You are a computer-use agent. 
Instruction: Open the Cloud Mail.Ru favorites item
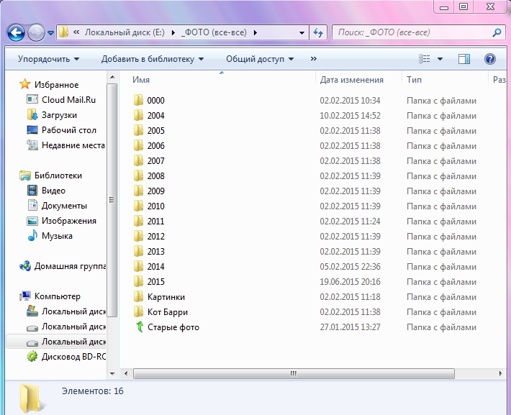point(68,100)
